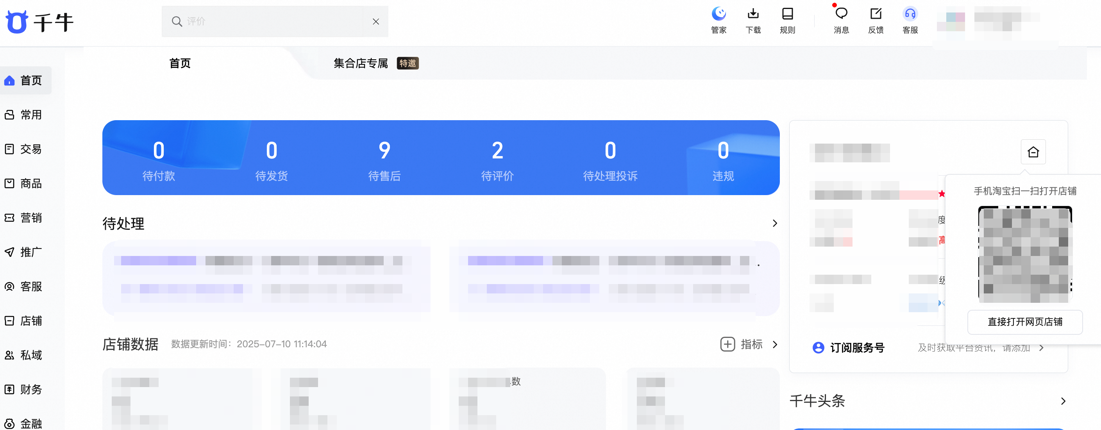Screen dimensions: 1101x430
Task: Switch to the 首页 tab
Action: tap(180, 63)
